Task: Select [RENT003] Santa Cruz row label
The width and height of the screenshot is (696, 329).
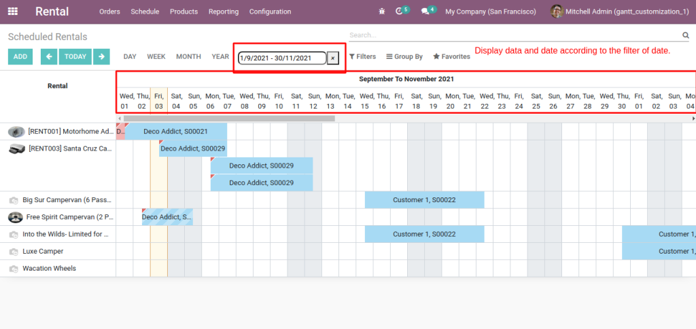Action: click(70, 149)
